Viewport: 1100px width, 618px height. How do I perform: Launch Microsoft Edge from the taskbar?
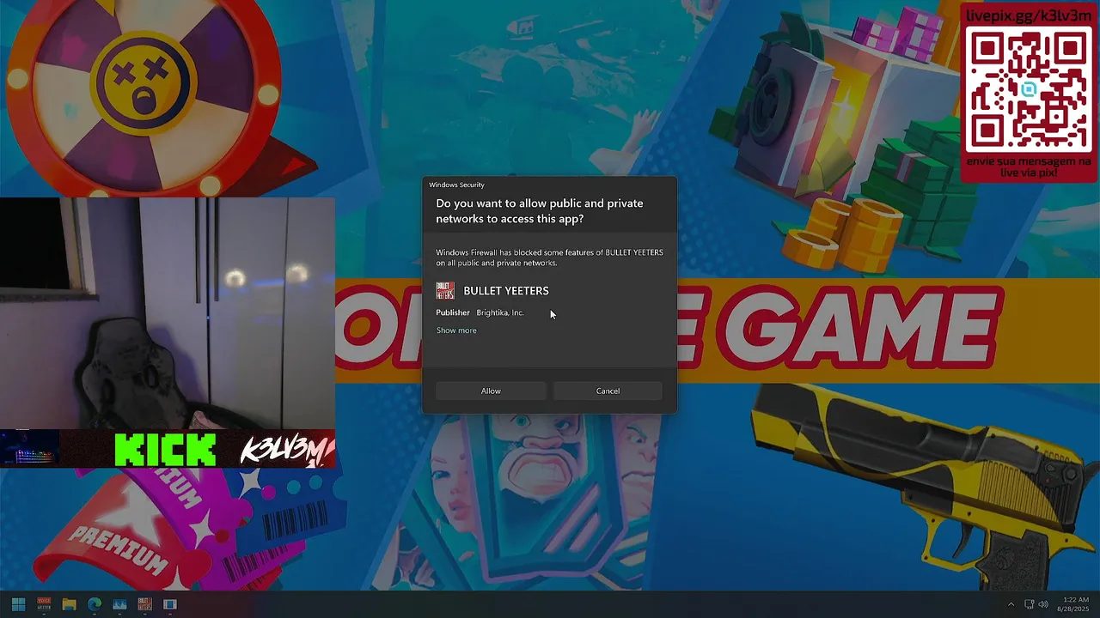coord(95,604)
